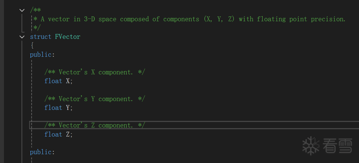Image resolution: width=359 pixels, height=163 pixels.
Task: Click the Vector's Z component comment
Action: 95,125
